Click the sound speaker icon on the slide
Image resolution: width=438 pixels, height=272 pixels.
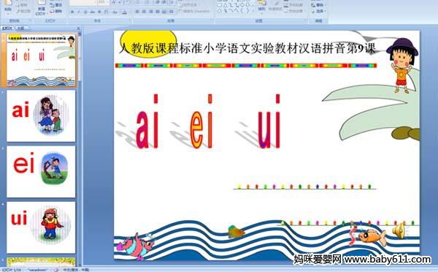coord(399,230)
